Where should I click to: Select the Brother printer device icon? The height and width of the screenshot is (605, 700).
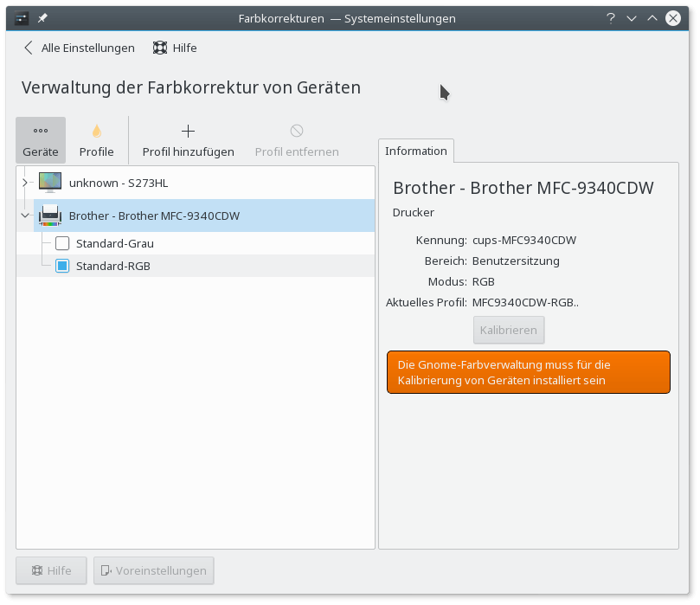(50, 216)
